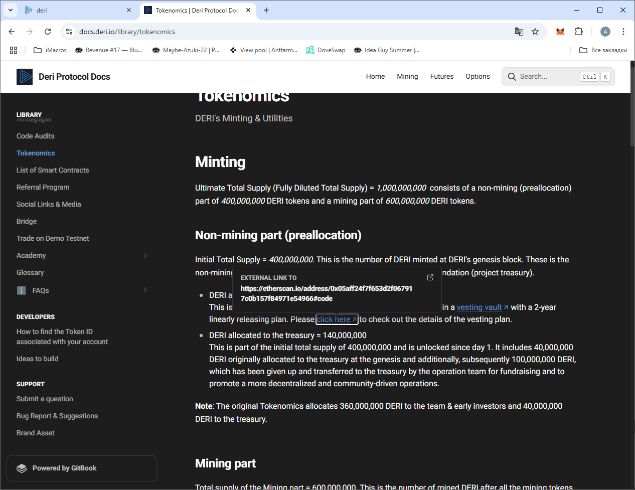Open Social Links & Media page
635x490 pixels.
49,204
